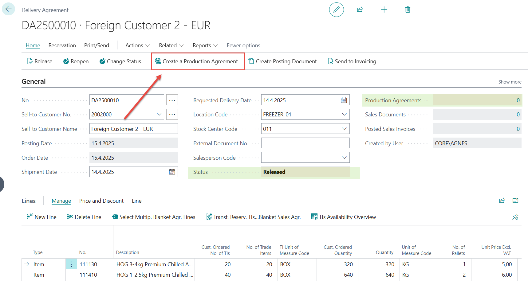Click Show more in General section

click(510, 82)
